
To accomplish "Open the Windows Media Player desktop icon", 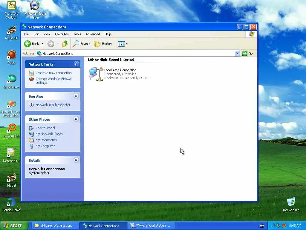I will 35,10.
